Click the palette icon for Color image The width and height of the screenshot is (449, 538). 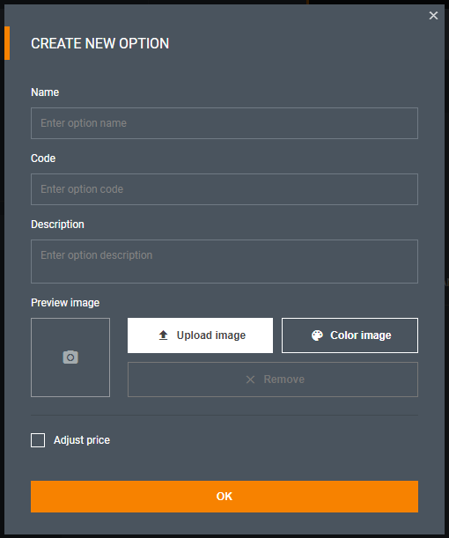[317, 335]
